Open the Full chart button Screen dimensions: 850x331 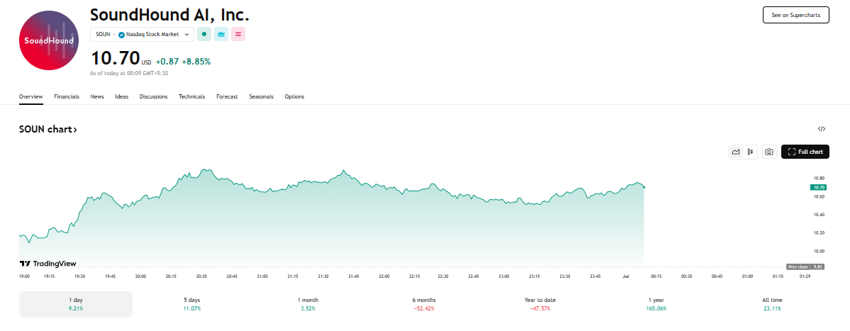805,152
